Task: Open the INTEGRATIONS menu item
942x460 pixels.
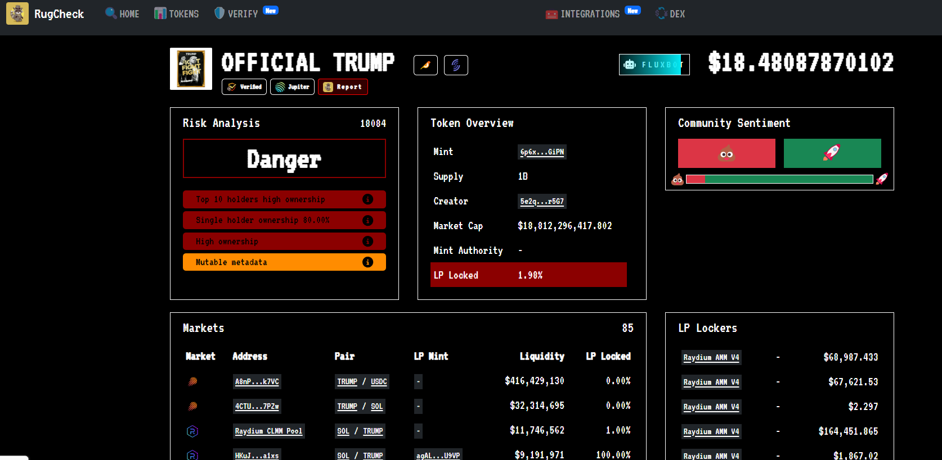Action: pyautogui.click(x=583, y=14)
